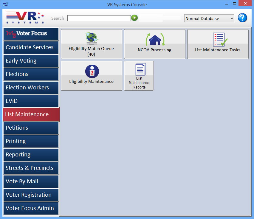Select Voter Focus Admin
Screen dimensions: 254x219
click(x=31, y=208)
